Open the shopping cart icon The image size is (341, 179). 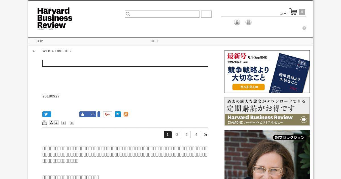293,12
